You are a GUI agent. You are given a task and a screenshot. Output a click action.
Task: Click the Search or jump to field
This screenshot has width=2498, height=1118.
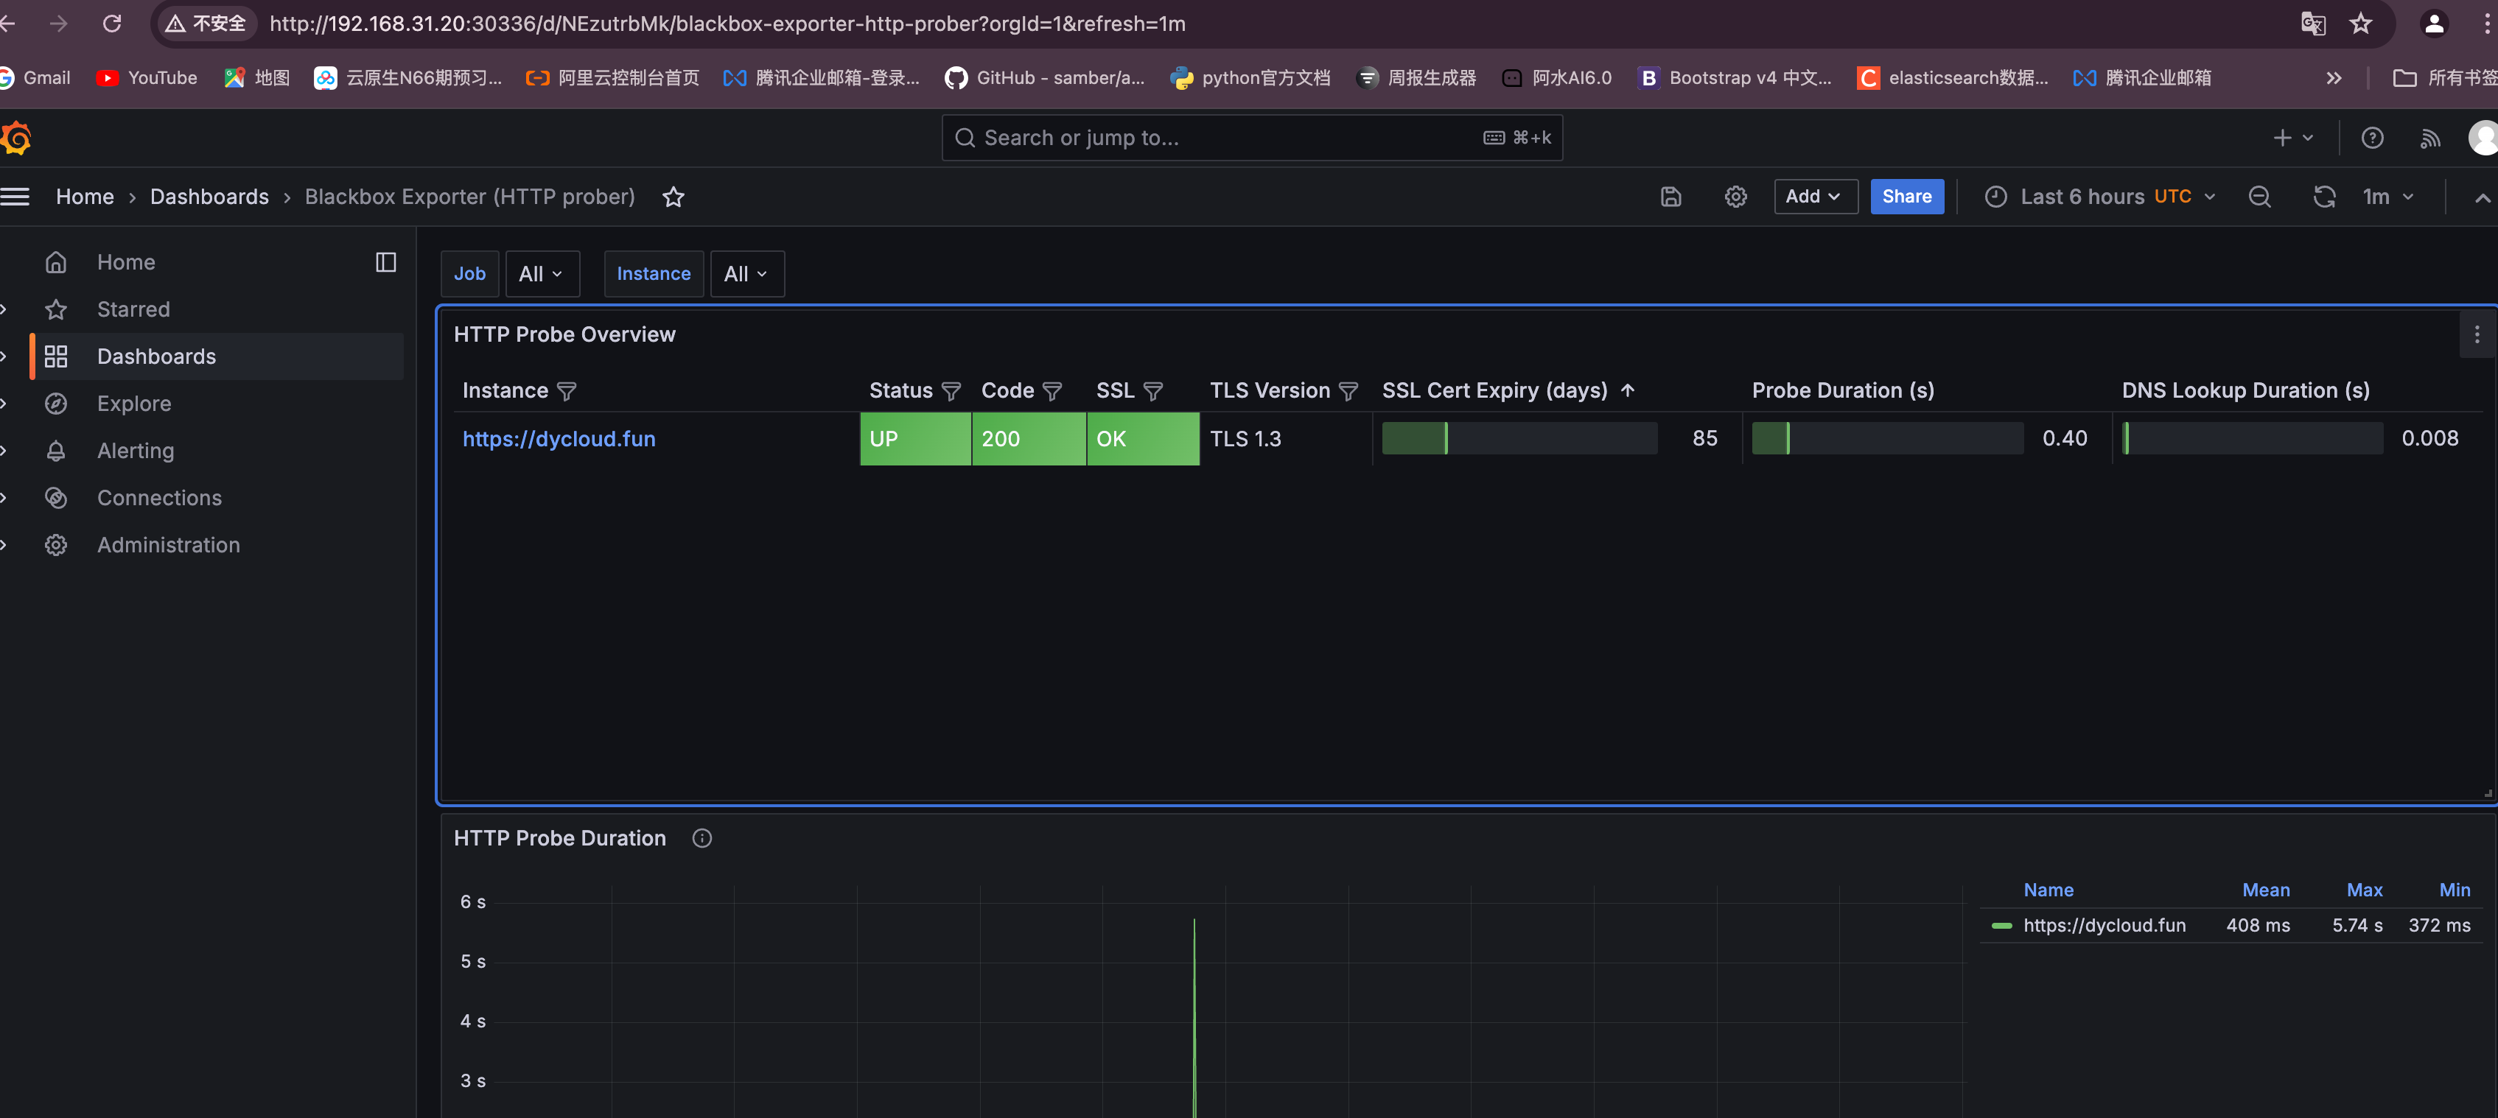pos(1251,138)
